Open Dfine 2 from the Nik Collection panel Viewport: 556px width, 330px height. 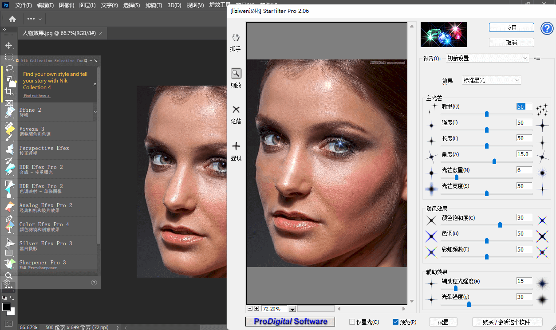49,112
